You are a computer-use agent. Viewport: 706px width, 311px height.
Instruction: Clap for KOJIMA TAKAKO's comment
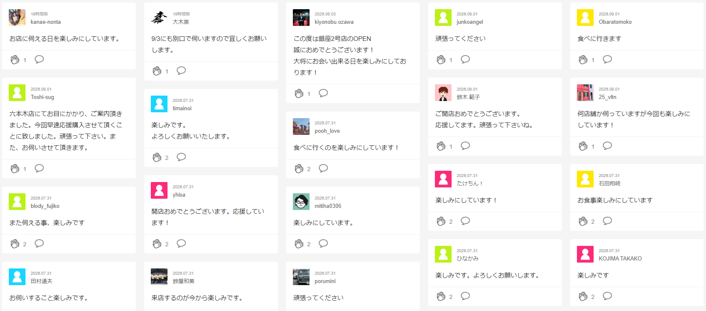583,296
